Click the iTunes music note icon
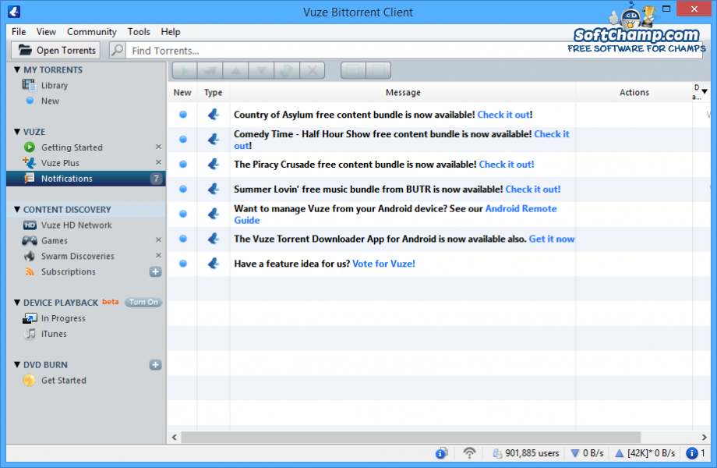 click(30, 334)
